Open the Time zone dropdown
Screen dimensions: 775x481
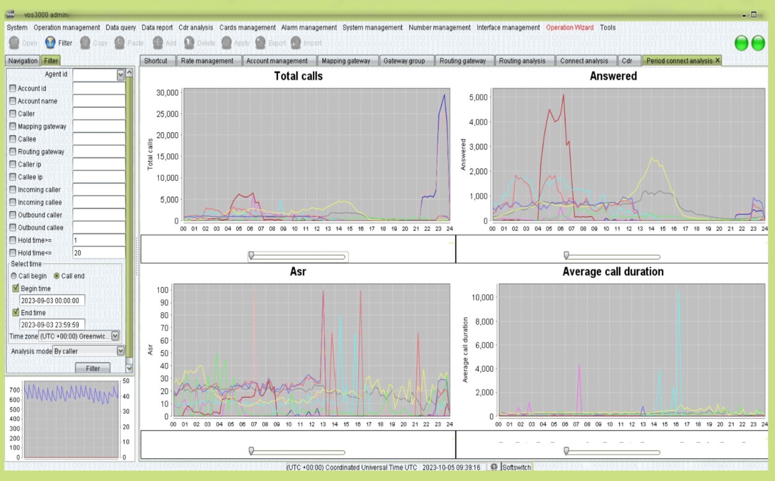tap(115, 336)
